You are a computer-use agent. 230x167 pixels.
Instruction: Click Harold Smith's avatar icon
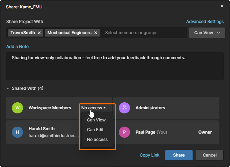pyautogui.click(x=17, y=132)
